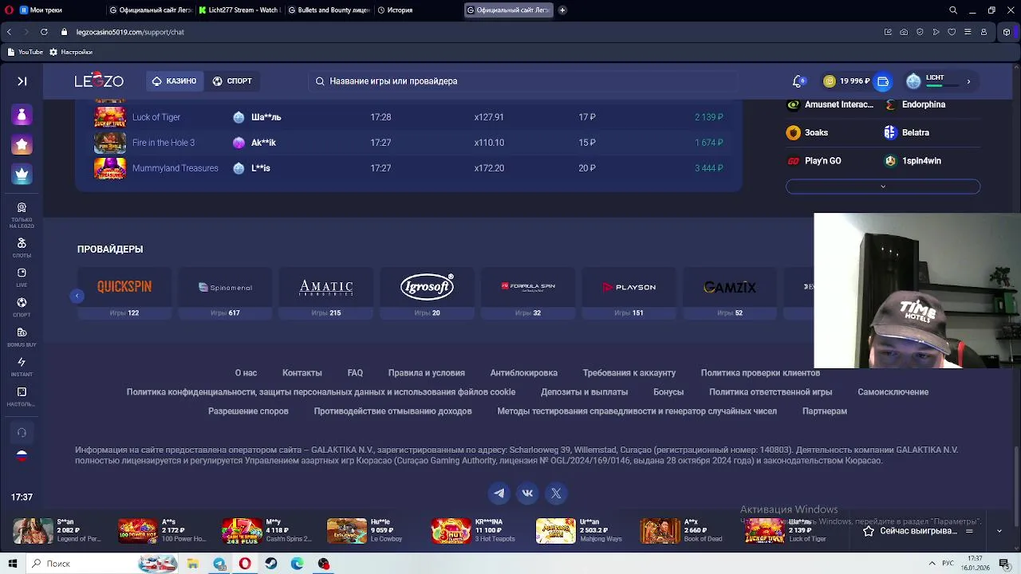The width and height of the screenshot is (1021, 574).
Task: Open the Bonus Buy sidebar category
Action: point(22,337)
